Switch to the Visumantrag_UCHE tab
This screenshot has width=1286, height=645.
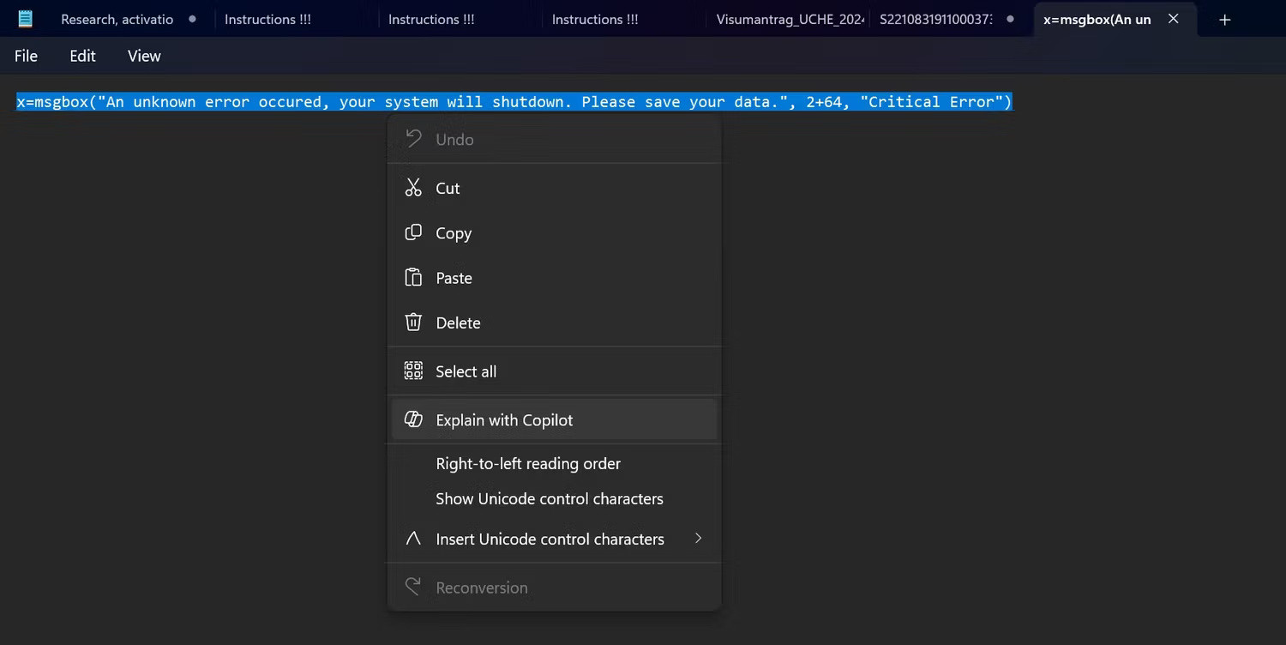click(x=789, y=18)
